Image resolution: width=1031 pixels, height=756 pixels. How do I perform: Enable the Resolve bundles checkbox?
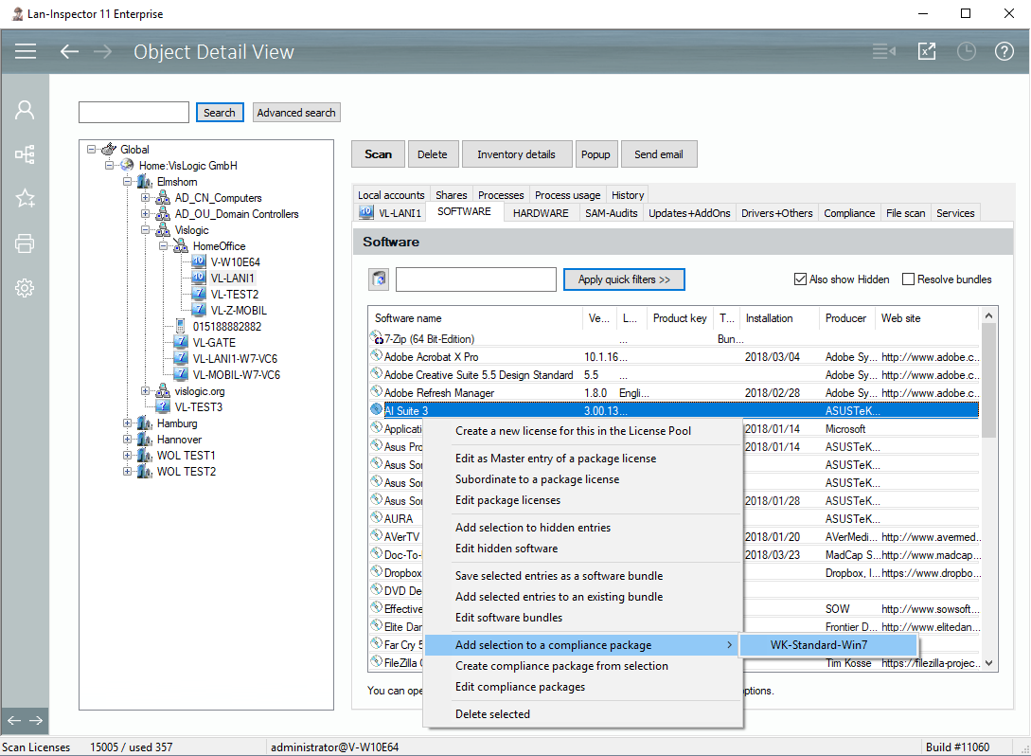click(x=909, y=279)
